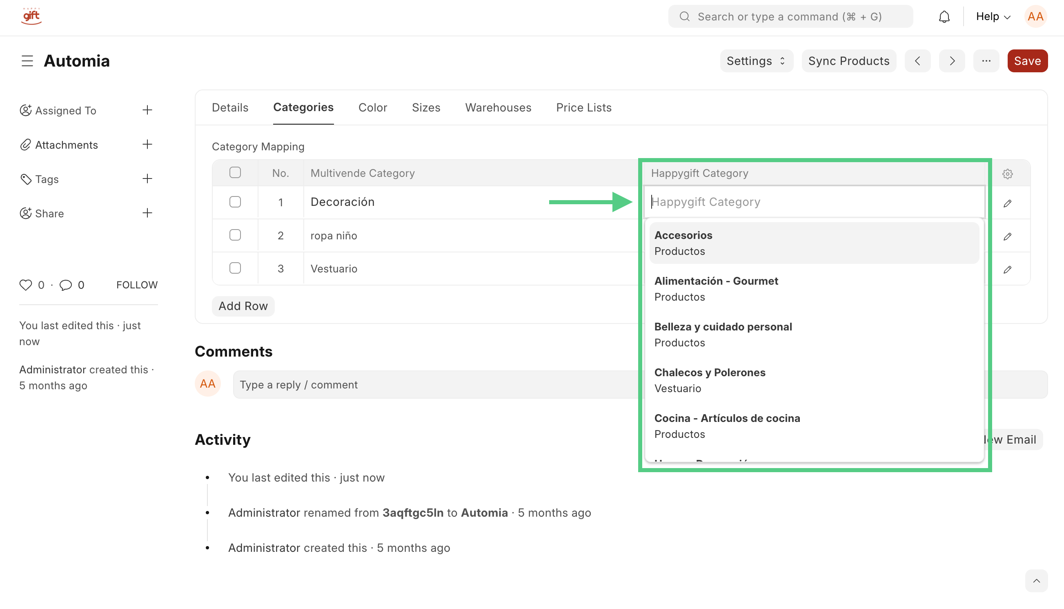Viewport: 1064px width, 609px height.
Task: Open table column settings gear
Action: pyautogui.click(x=1008, y=174)
